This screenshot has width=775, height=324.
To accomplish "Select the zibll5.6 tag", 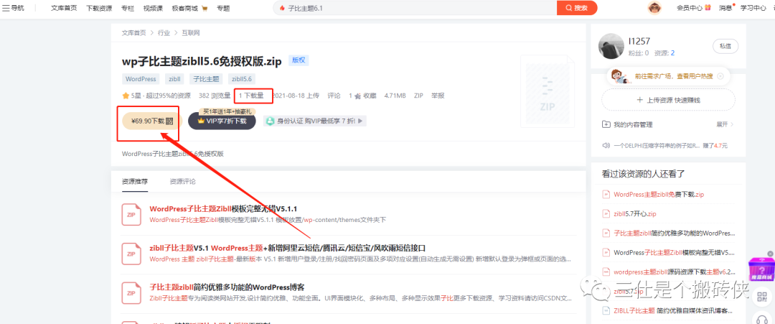I will tap(242, 79).
